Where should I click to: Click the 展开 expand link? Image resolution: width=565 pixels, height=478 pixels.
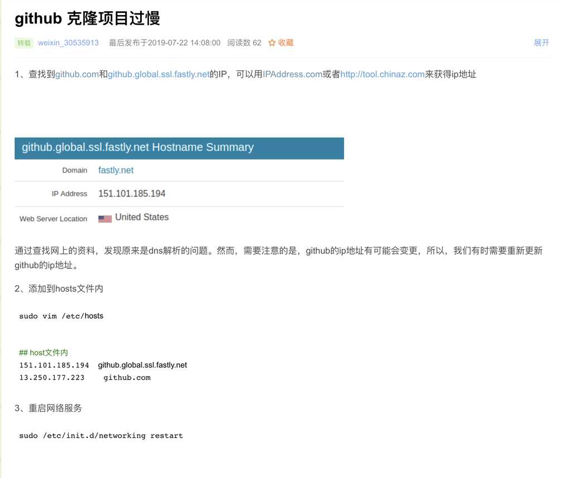coord(541,43)
